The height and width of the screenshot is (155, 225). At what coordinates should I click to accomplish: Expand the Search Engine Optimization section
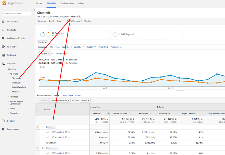(9, 102)
